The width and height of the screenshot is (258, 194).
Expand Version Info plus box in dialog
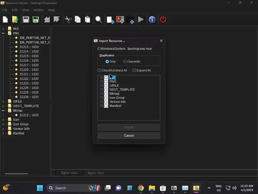102,102
